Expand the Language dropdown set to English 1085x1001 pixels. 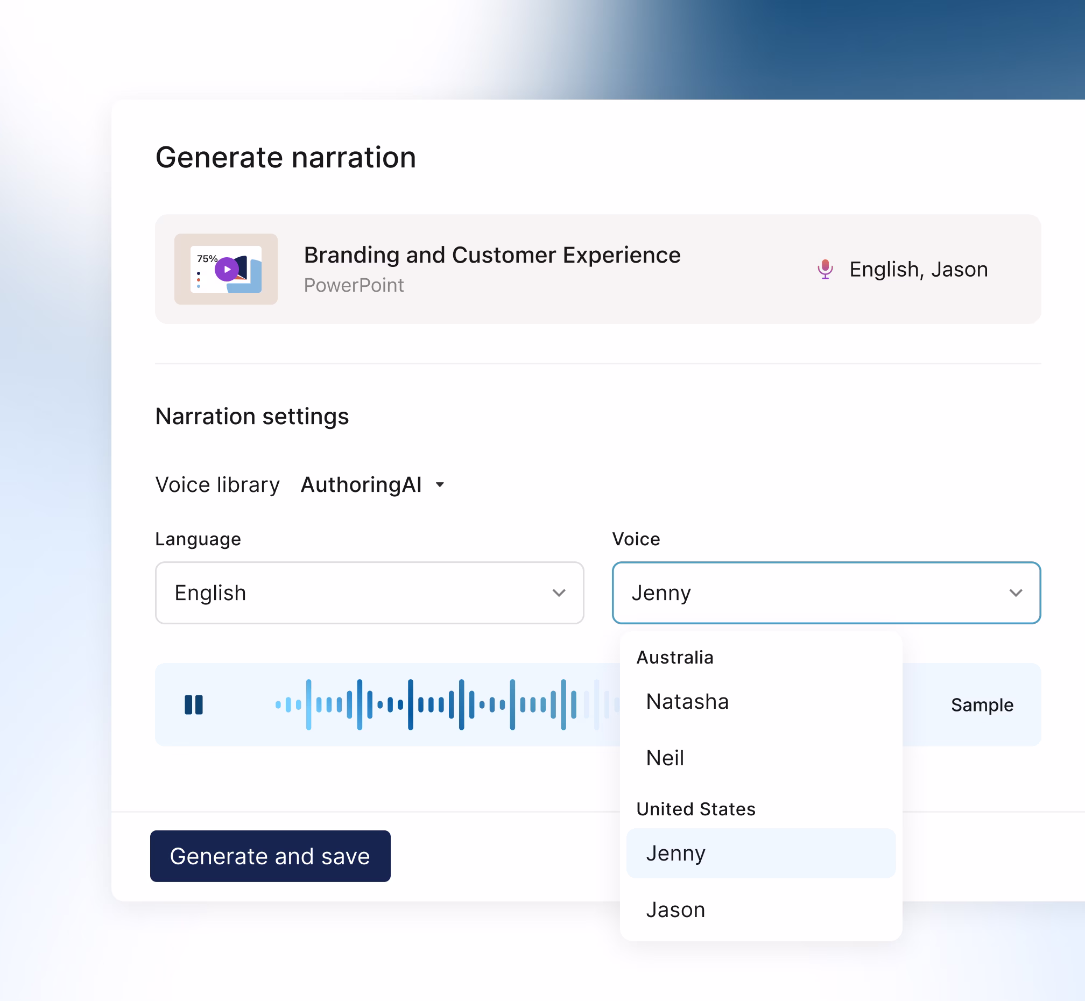[x=369, y=593]
